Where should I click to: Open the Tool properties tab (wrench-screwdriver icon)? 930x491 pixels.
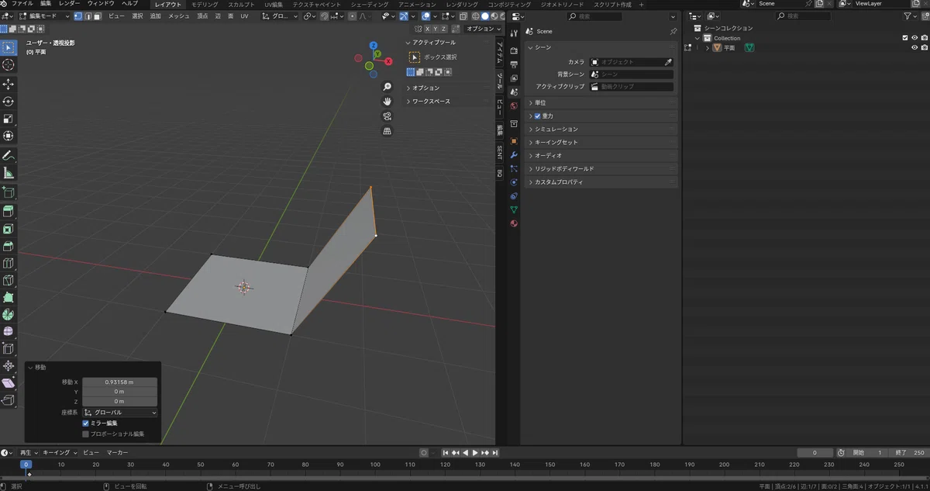tap(513, 33)
